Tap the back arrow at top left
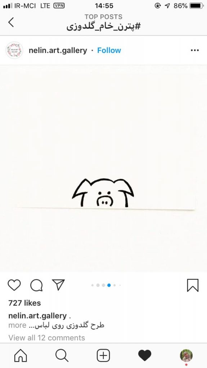Image resolution: width=207 pixels, height=368 pixels. point(11,22)
